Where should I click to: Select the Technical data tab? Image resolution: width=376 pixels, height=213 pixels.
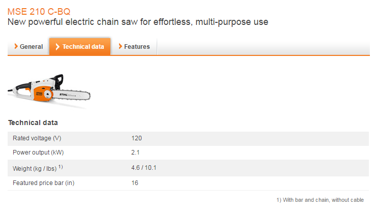(x=80, y=47)
